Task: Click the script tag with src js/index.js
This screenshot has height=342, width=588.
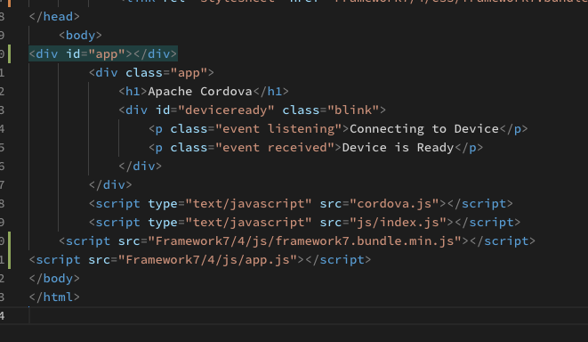Action: [304, 223]
